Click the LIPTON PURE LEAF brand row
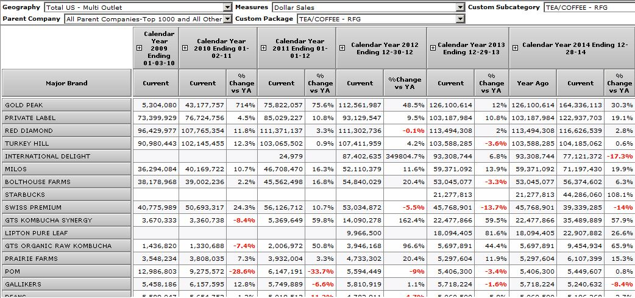Viewport: 635px width, 298px height. click(66, 233)
